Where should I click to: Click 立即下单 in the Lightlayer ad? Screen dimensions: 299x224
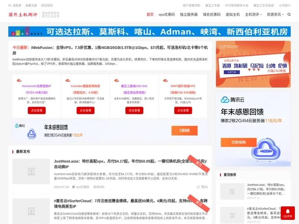point(232,72)
